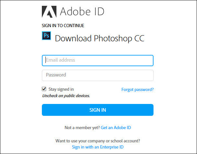This screenshot has height=154, width=197.
Task: Click the checkmark inside the checkbox
Action: point(44,89)
